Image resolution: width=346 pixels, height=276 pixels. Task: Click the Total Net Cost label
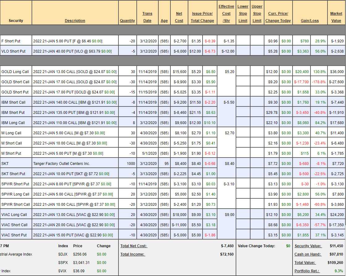click(134, 246)
